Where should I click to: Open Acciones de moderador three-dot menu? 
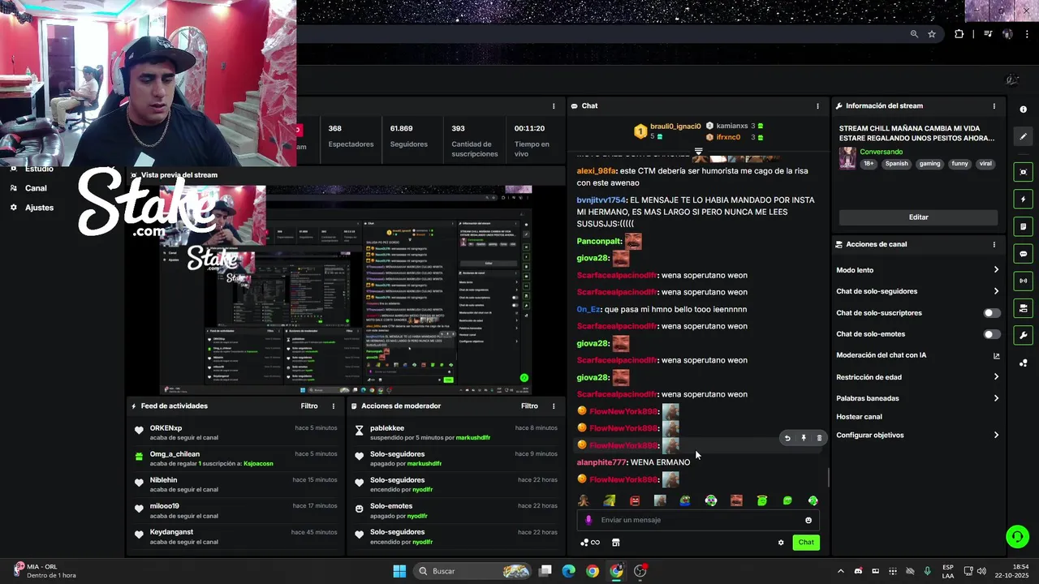pos(554,406)
